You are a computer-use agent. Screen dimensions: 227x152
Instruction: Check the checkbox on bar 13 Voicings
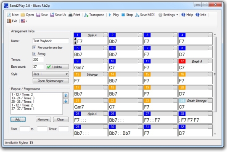(105, 74)
